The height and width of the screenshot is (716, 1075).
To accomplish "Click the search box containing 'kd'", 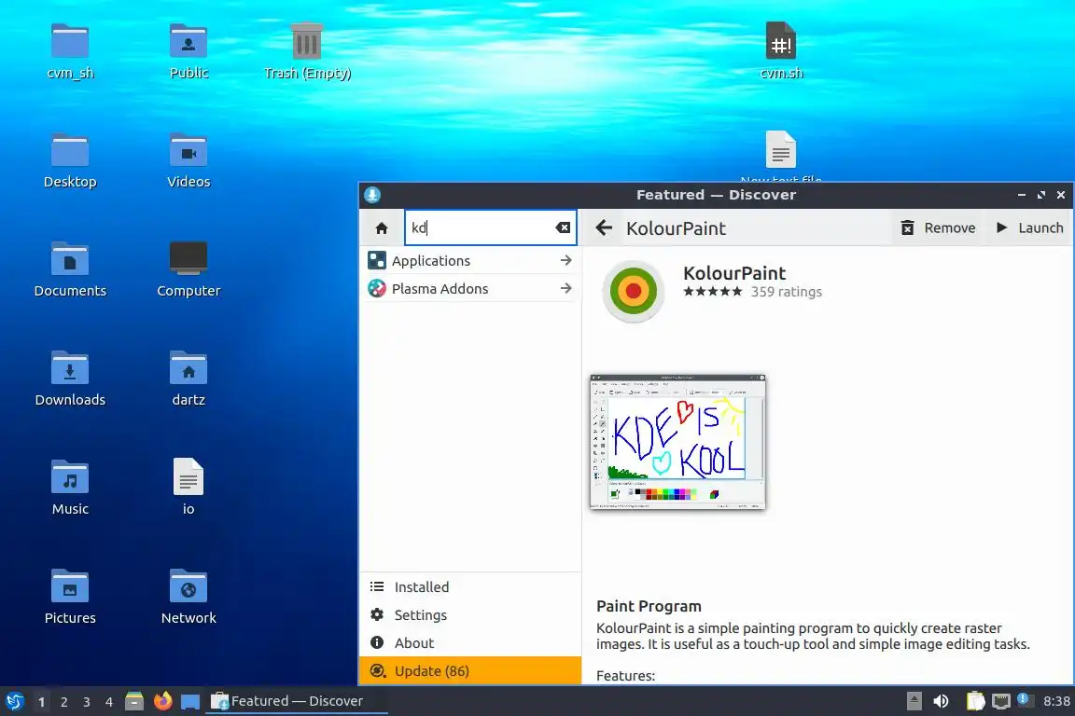I will tap(490, 227).
